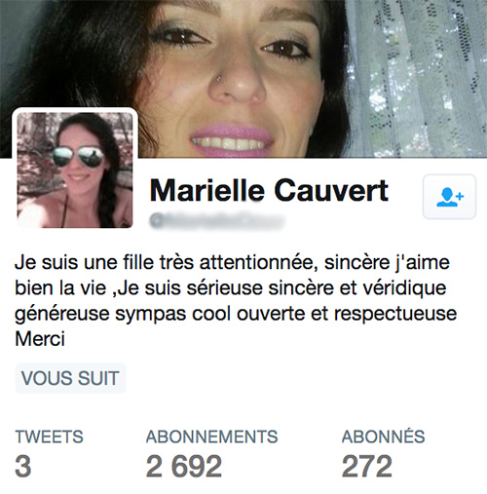Open the ABONNÉS stat label
Screen dimensions: 487x494
(x=383, y=437)
